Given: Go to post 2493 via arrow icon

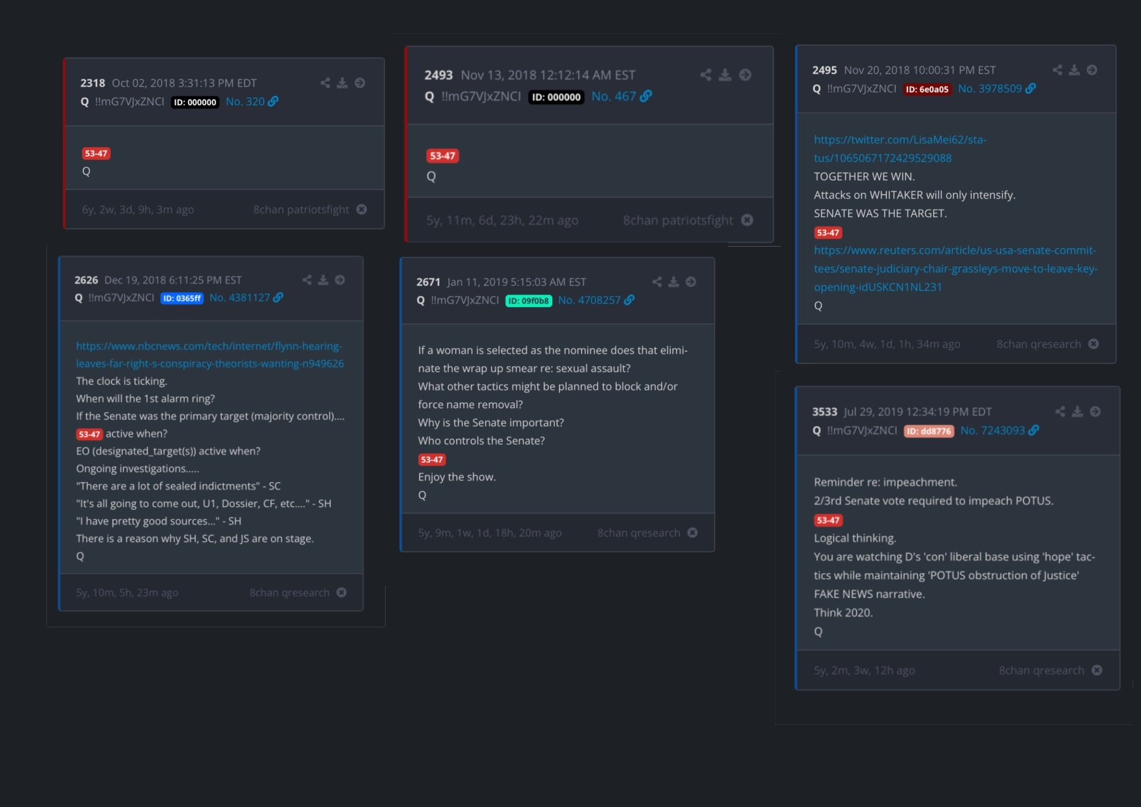Looking at the screenshot, I should pos(745,75).
